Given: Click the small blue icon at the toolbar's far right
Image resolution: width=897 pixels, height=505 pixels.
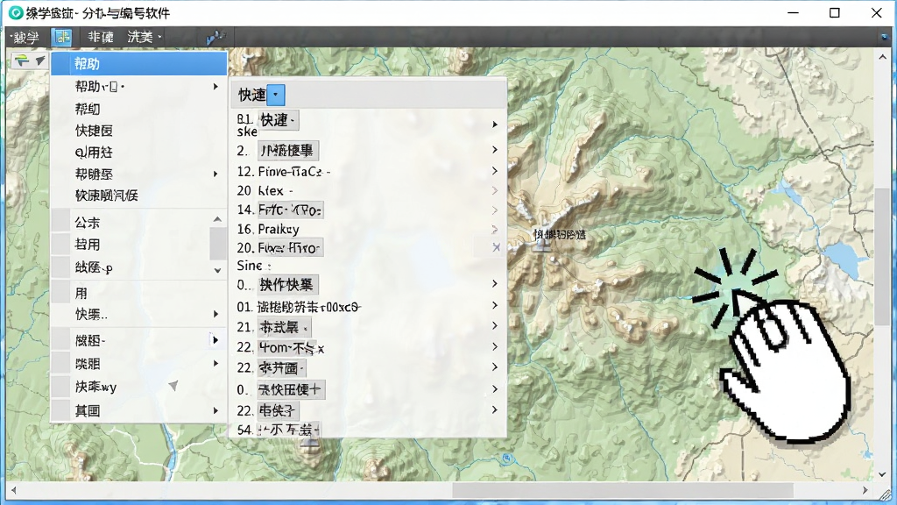Looking at the screenshot, I should click(x=885, y=37).
